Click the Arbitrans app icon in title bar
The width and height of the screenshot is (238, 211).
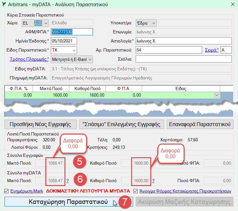4,4
